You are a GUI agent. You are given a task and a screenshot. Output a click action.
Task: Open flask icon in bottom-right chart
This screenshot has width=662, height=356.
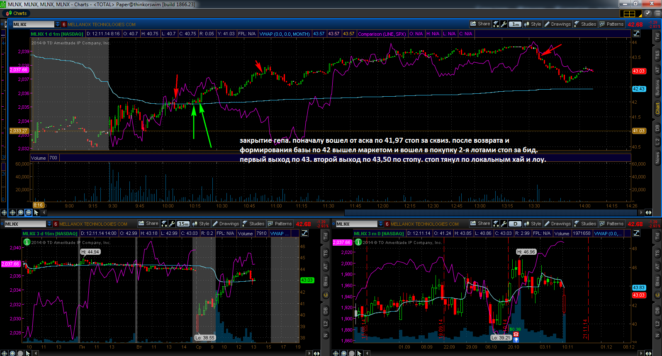pos(496,224)
